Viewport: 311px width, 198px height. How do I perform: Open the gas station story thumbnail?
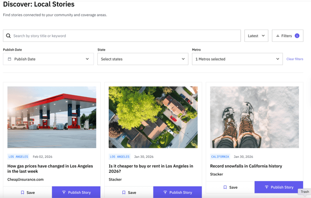click(x=52, y=117)
